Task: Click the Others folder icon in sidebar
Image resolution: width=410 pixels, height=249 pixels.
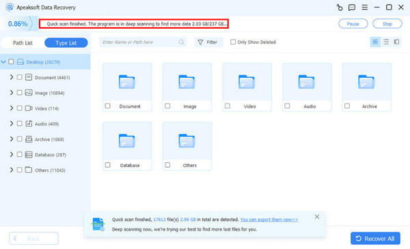Action: point(29,170)
